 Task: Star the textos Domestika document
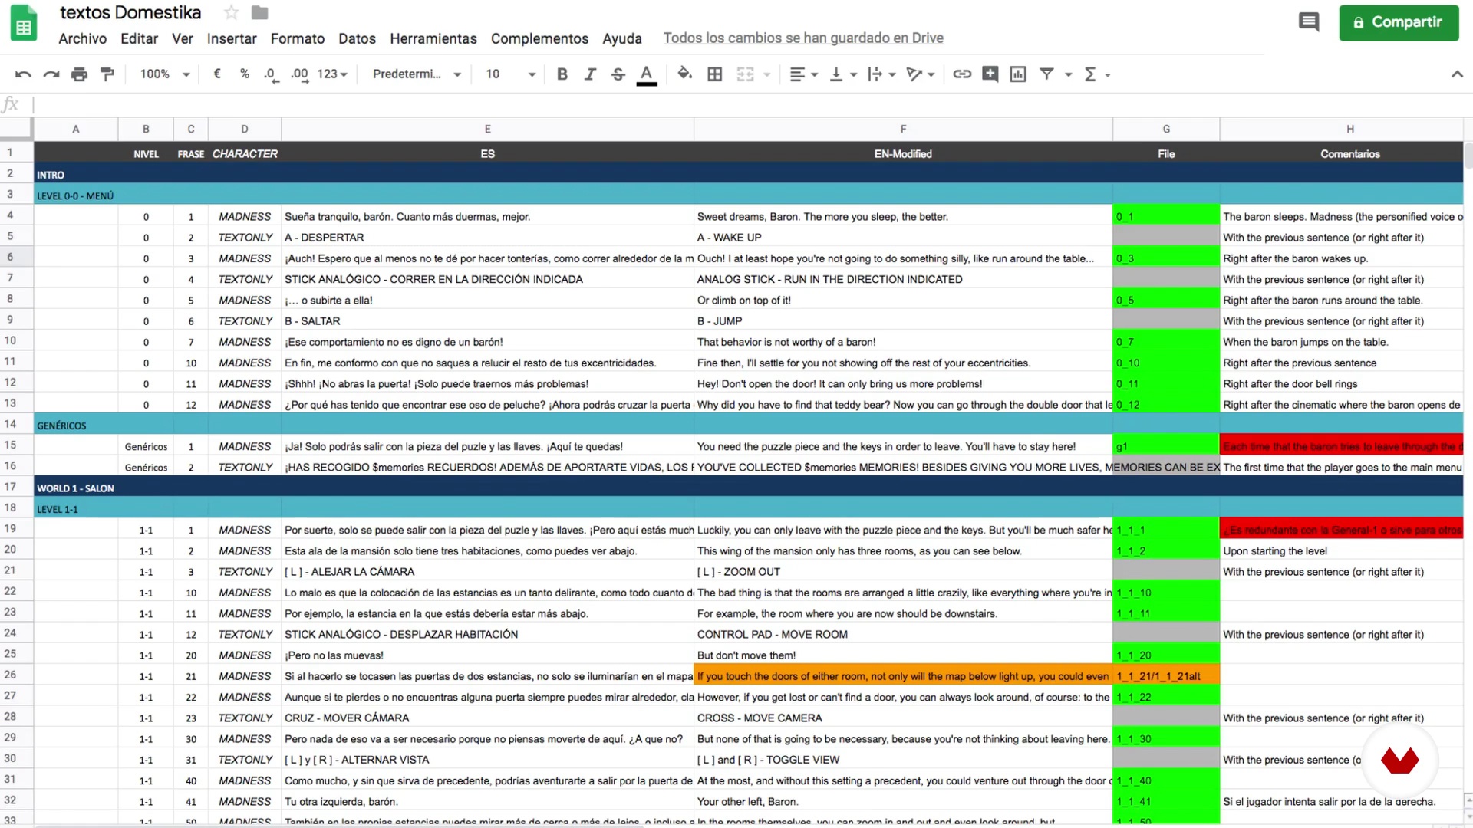[x=231, y=12]
